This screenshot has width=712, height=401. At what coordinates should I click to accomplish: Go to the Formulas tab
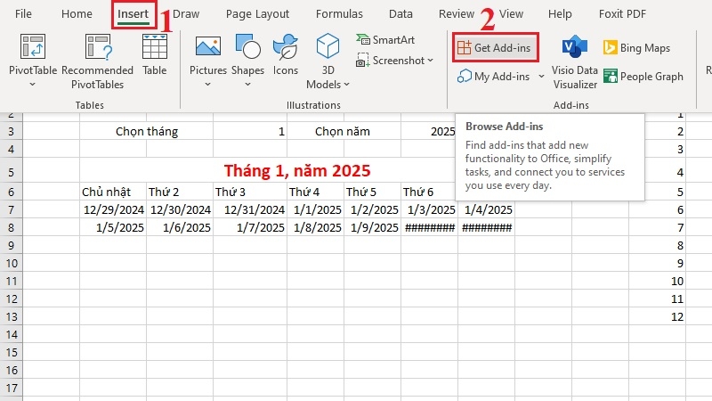(x=339, y=13)
